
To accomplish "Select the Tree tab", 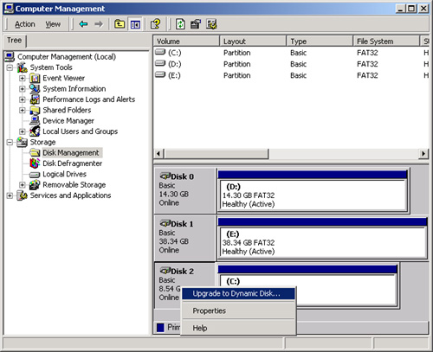I will click(x=15, y=41).
